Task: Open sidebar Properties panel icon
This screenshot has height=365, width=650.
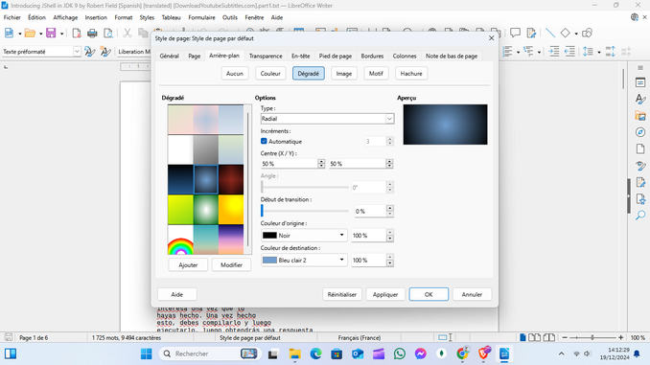Action: tap(640, 82)
